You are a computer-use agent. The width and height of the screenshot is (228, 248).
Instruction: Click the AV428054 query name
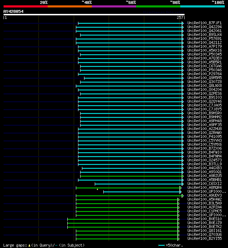click(14, 11)
